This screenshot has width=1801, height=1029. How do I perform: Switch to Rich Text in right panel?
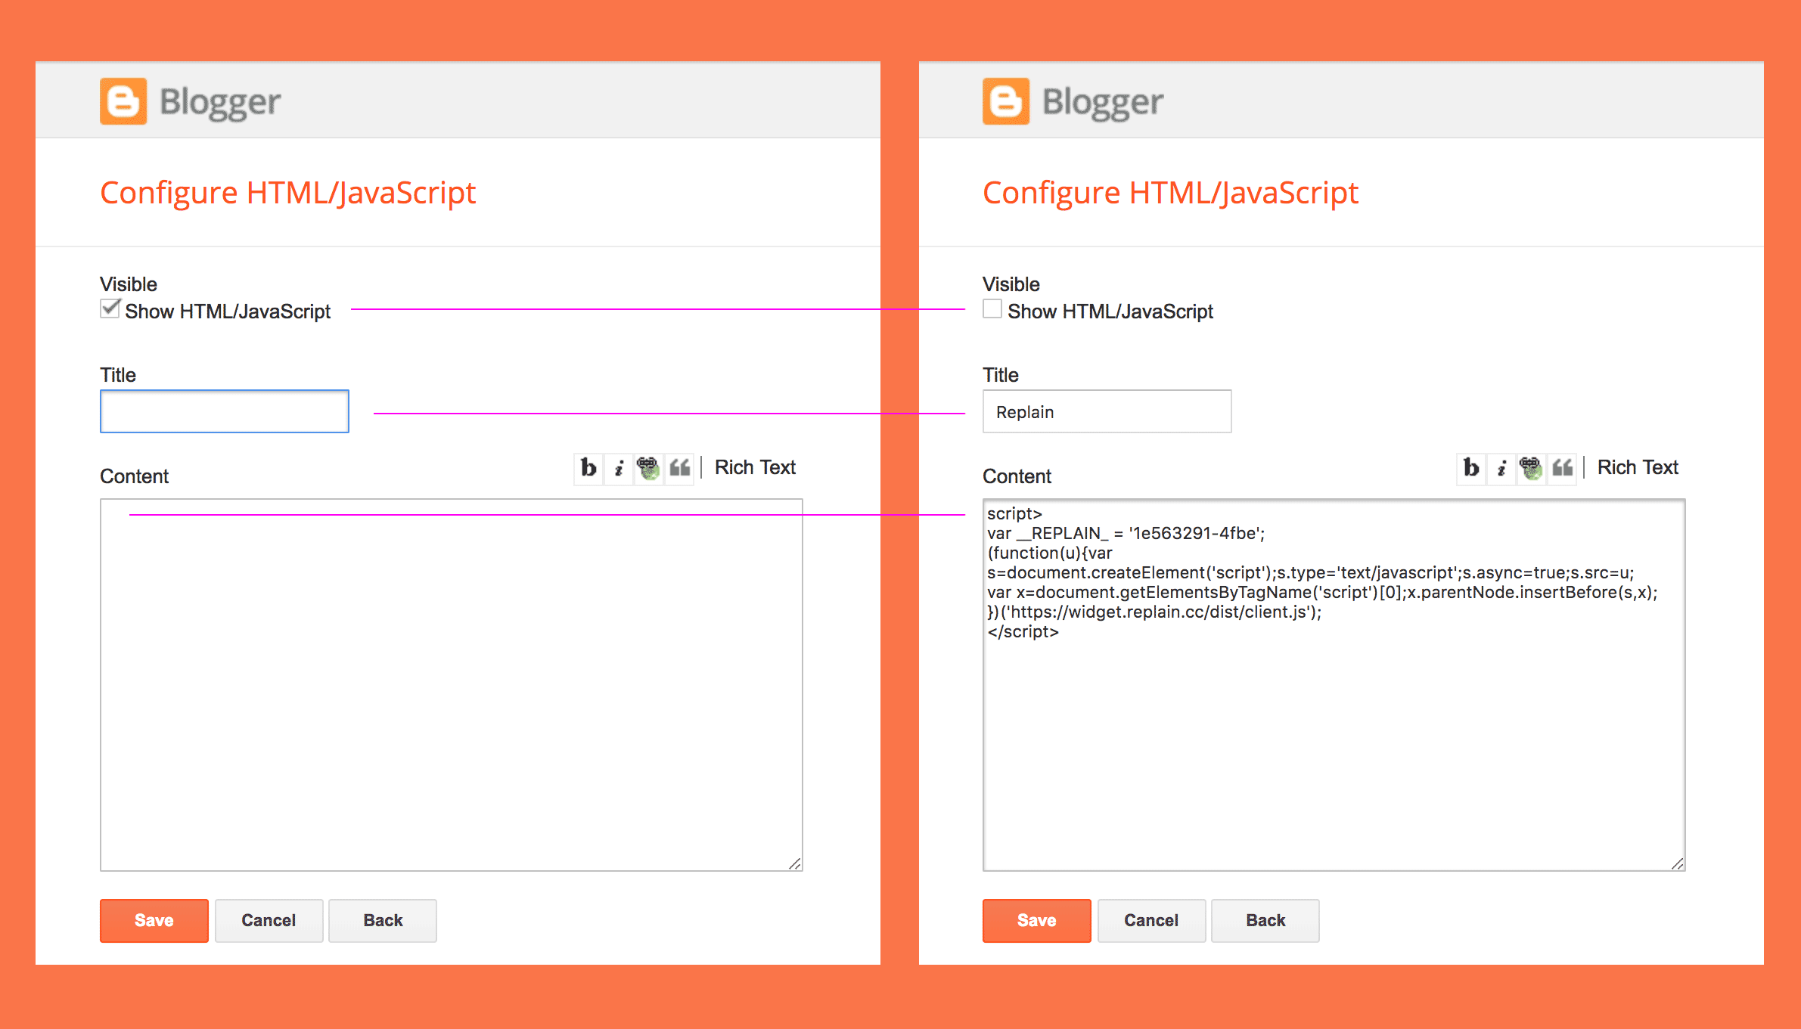pyautogui.click(x=1638, y=468)
